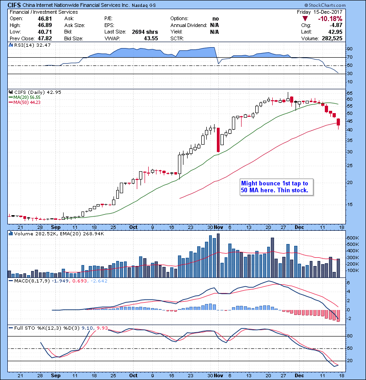366x380 pixels.
Task: Click 'China Internet Nationwide Financial Services Inc.'
Action: (76, 5)
